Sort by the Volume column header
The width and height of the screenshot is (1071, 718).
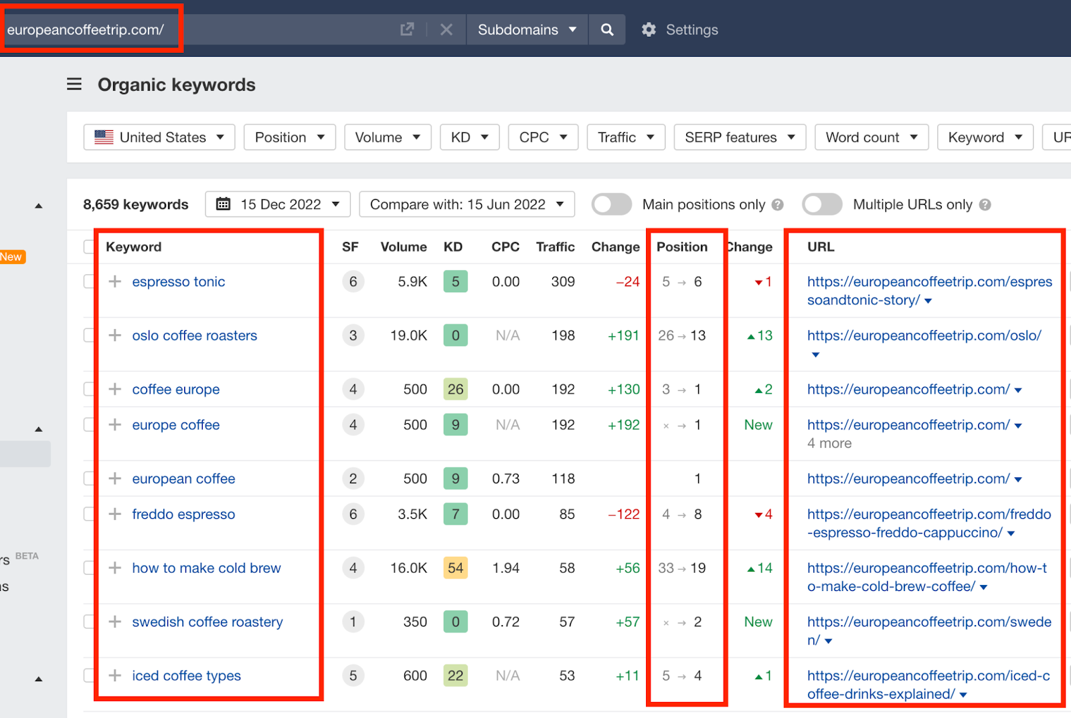coord(404,247)
